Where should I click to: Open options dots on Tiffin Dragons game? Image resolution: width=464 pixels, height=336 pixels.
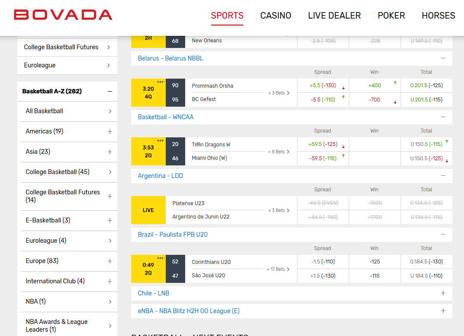pos(161,140)
